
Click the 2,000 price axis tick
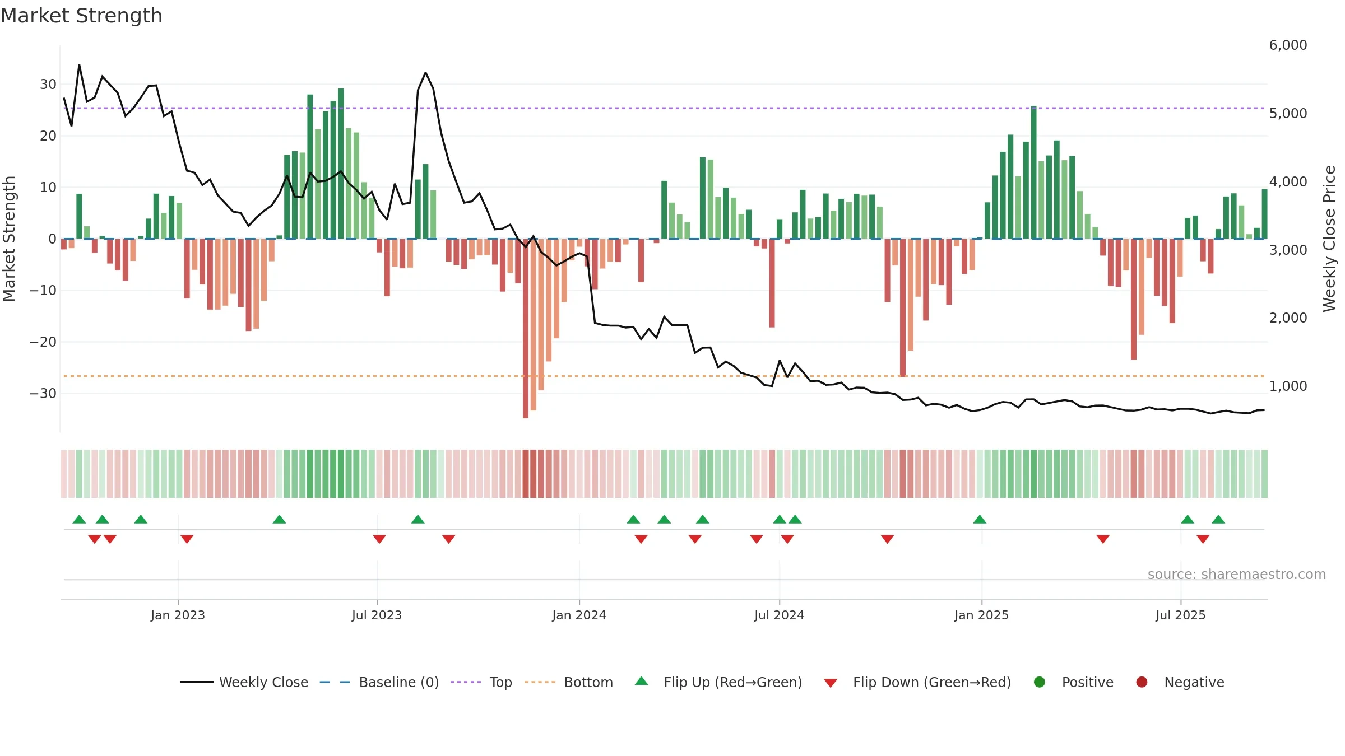(1288, 318)
